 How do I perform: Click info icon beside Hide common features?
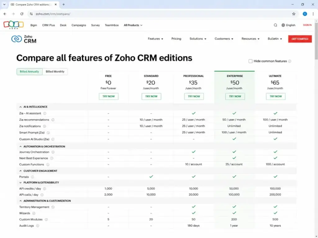[x=290, y=61]
